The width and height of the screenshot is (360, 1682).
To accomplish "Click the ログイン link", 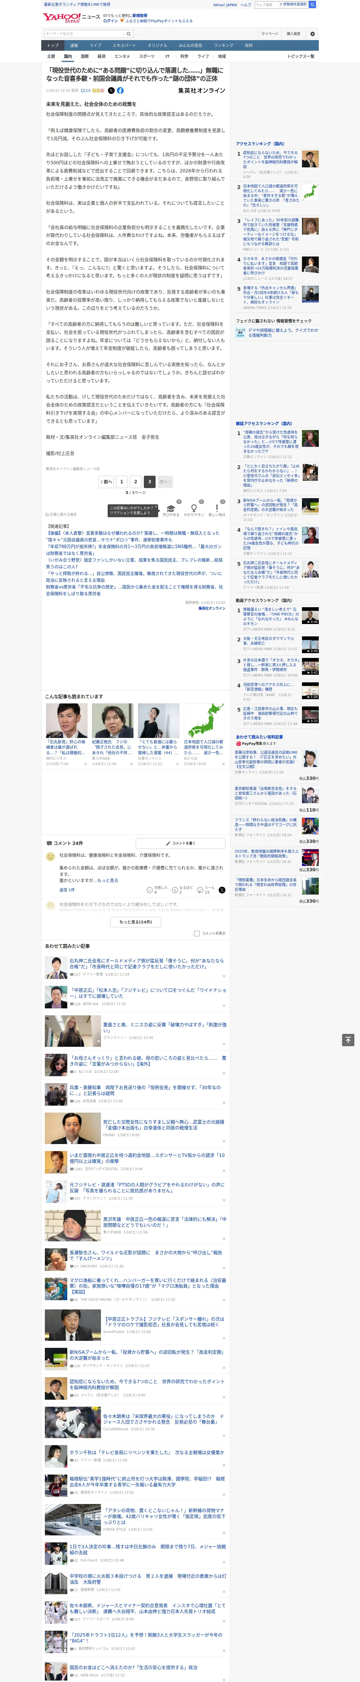I will point(110,21).
